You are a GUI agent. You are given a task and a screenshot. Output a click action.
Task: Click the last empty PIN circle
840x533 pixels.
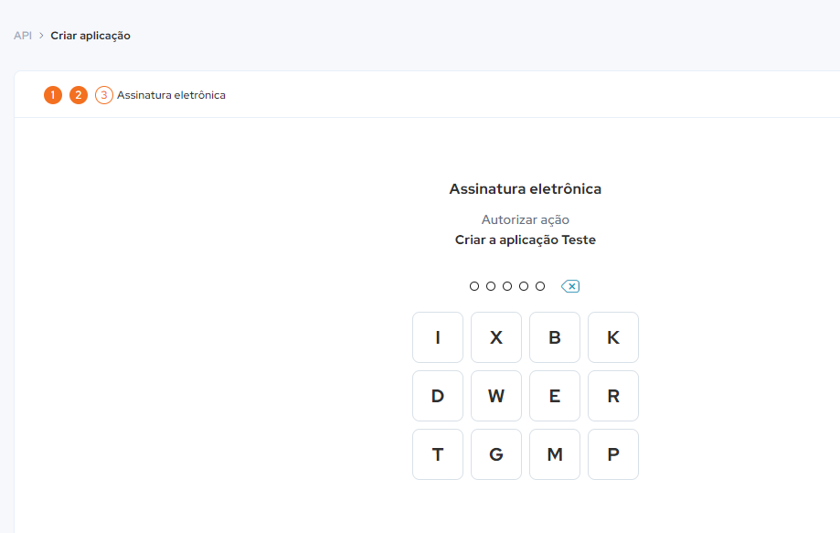click(x=540, y=286)
